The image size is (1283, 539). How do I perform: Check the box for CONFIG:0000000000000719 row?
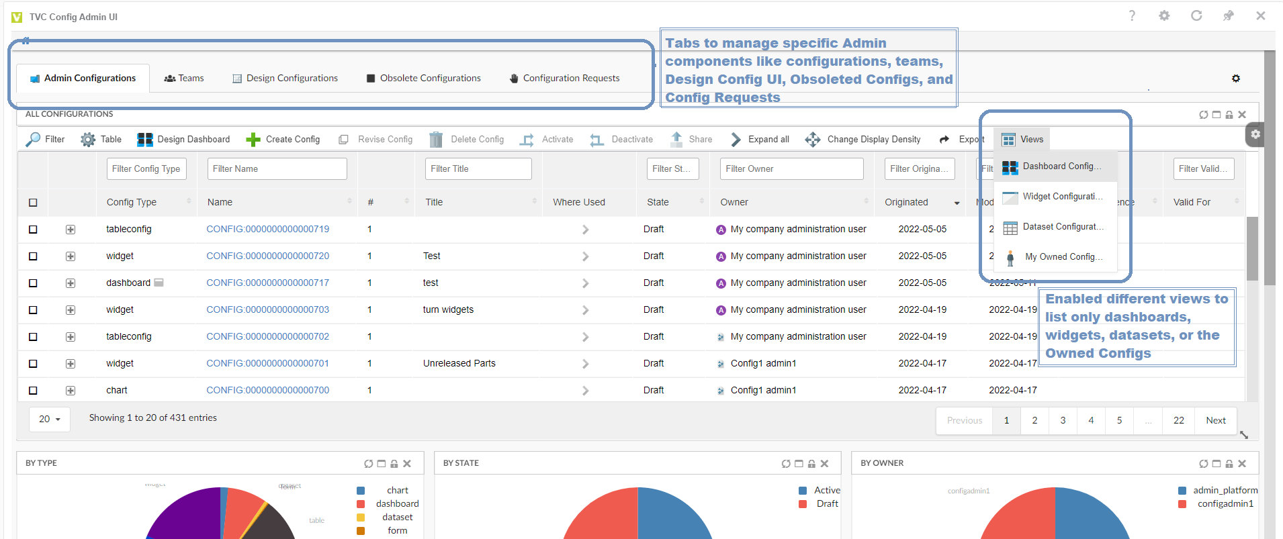(33, 230)
